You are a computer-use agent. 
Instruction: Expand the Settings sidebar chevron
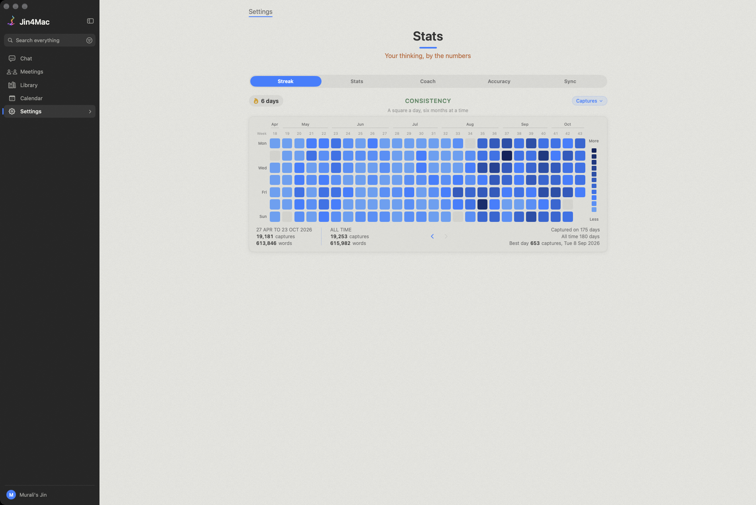pyautogui.click(x=90, y=111)
